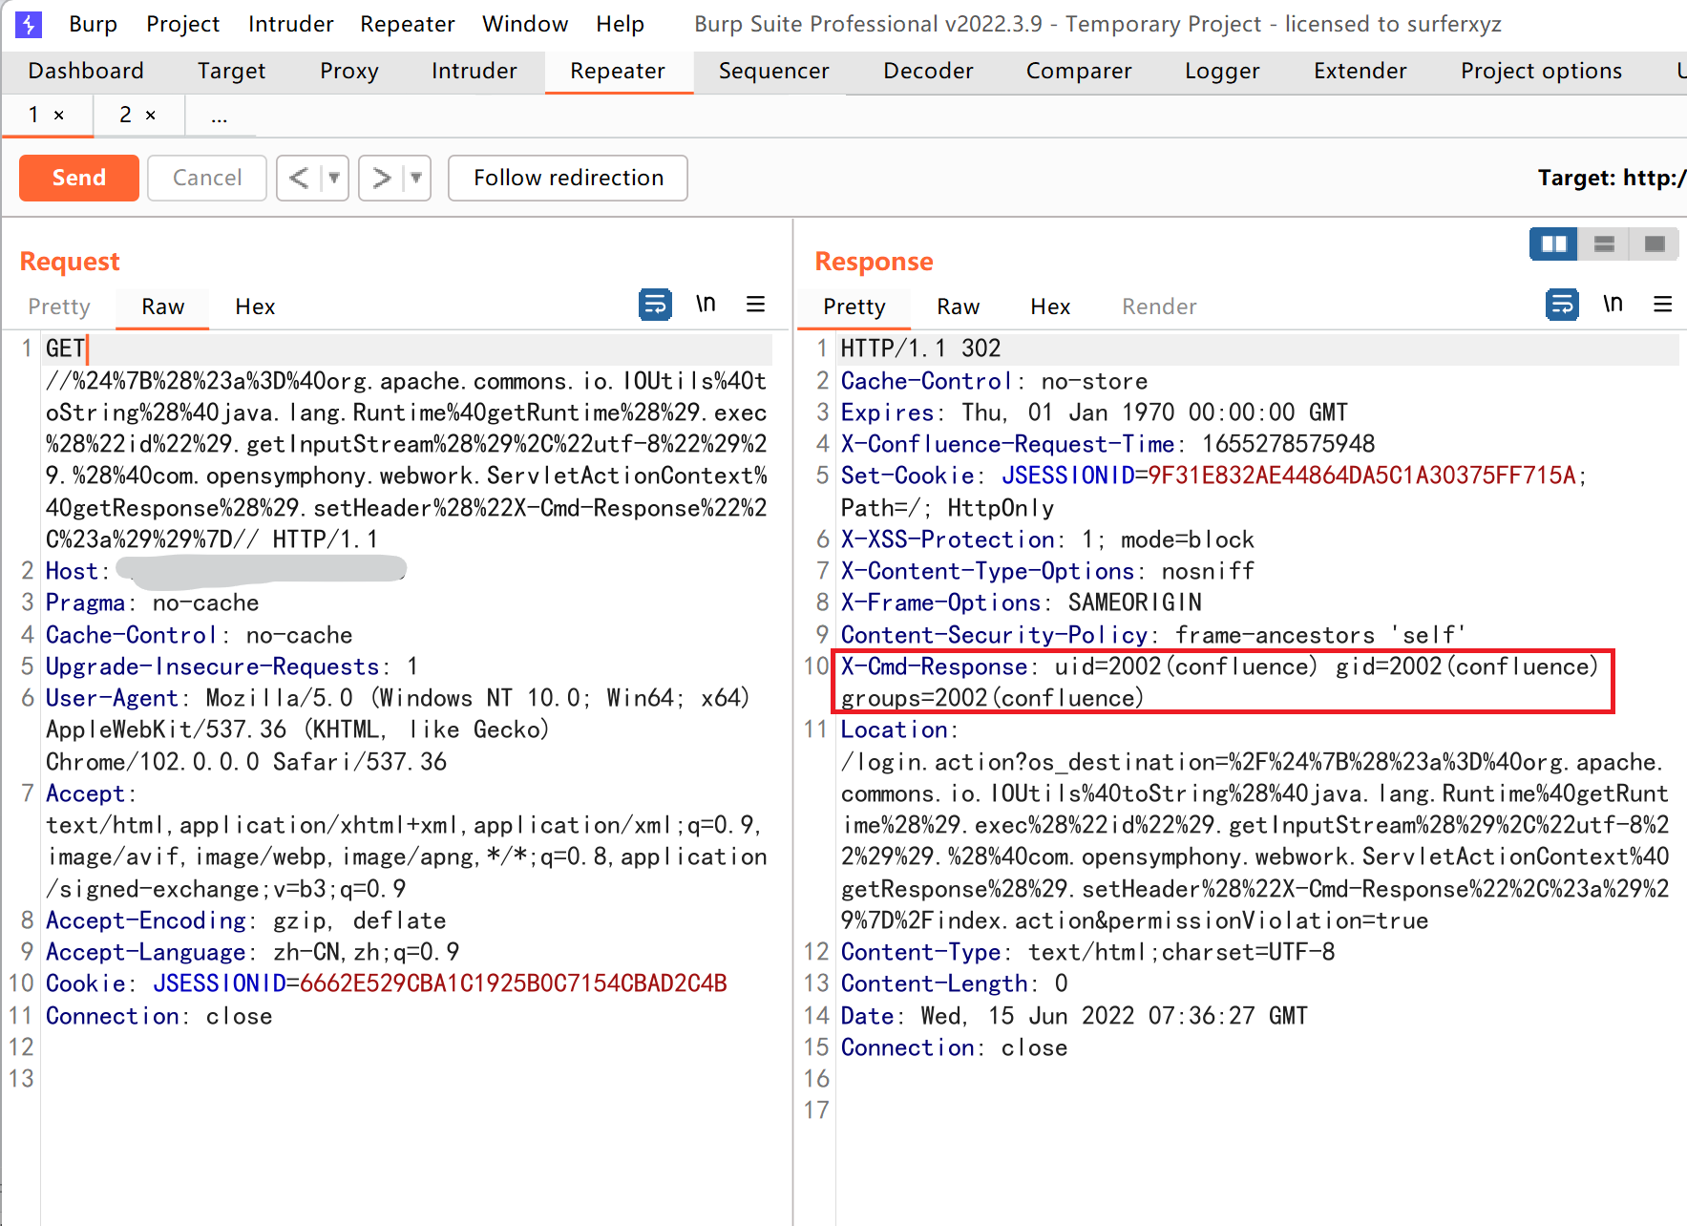The height and width of the screenshot is (1226, 1687).
Task: Select Hex view in Request panel
Action: pos(255,306)
